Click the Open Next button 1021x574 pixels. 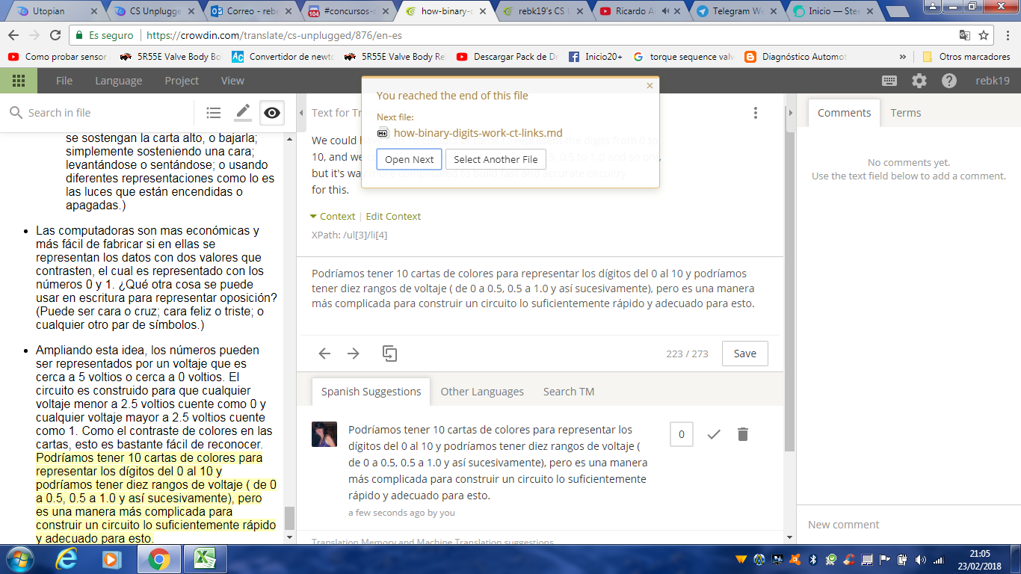point(410,159)
